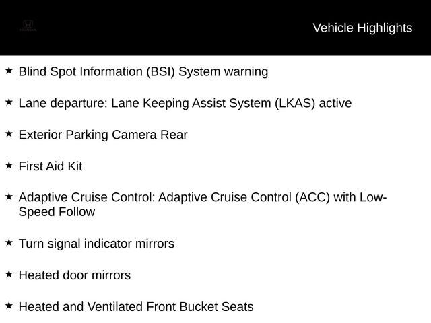The image size is (431, 323).
Task: Click Heated and Ventilated Front Bucket Seats
Action: coord(136,307)
